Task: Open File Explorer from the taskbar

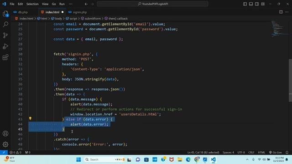Action: (180, 159)
